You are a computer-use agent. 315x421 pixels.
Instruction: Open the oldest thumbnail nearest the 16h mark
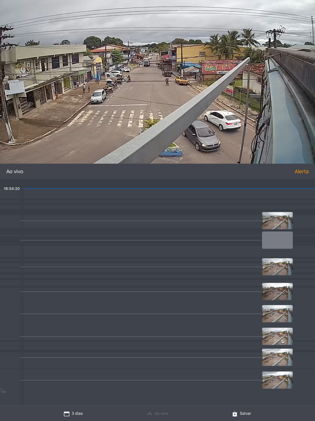point(277,380)
